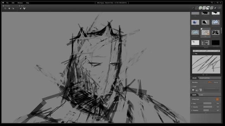Expand the Opacity parameter arrow

pyautogui.click(x=192, y=107)
